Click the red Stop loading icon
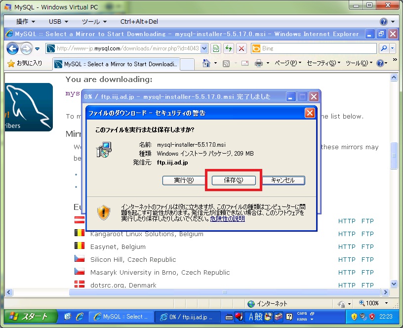This screenshot has width=403, height=328. [242, 48]
